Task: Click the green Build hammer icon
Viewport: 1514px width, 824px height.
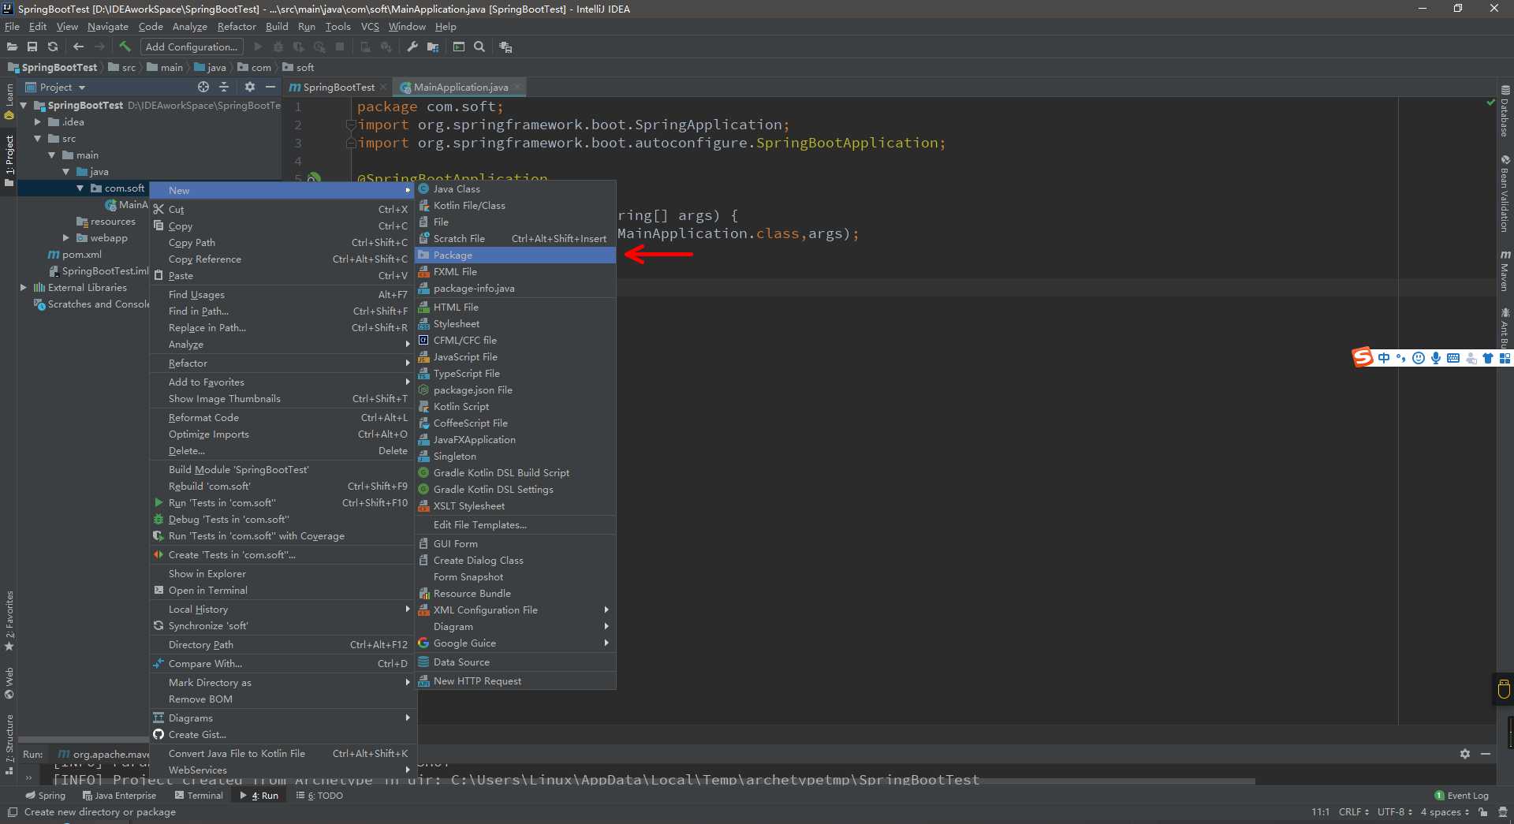Action: 125,47
